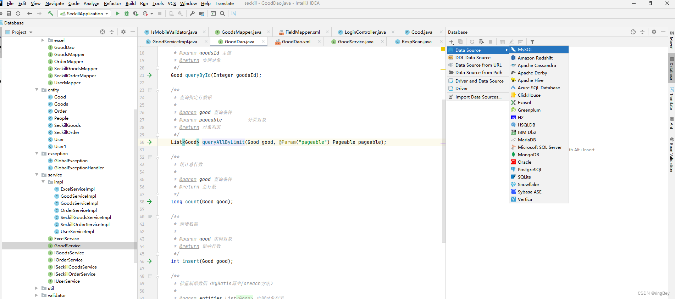Image resolution: width=675 pixels, height=299 pixels.
Task: Open the Refactor menu
Action: (x=112, y=3)
